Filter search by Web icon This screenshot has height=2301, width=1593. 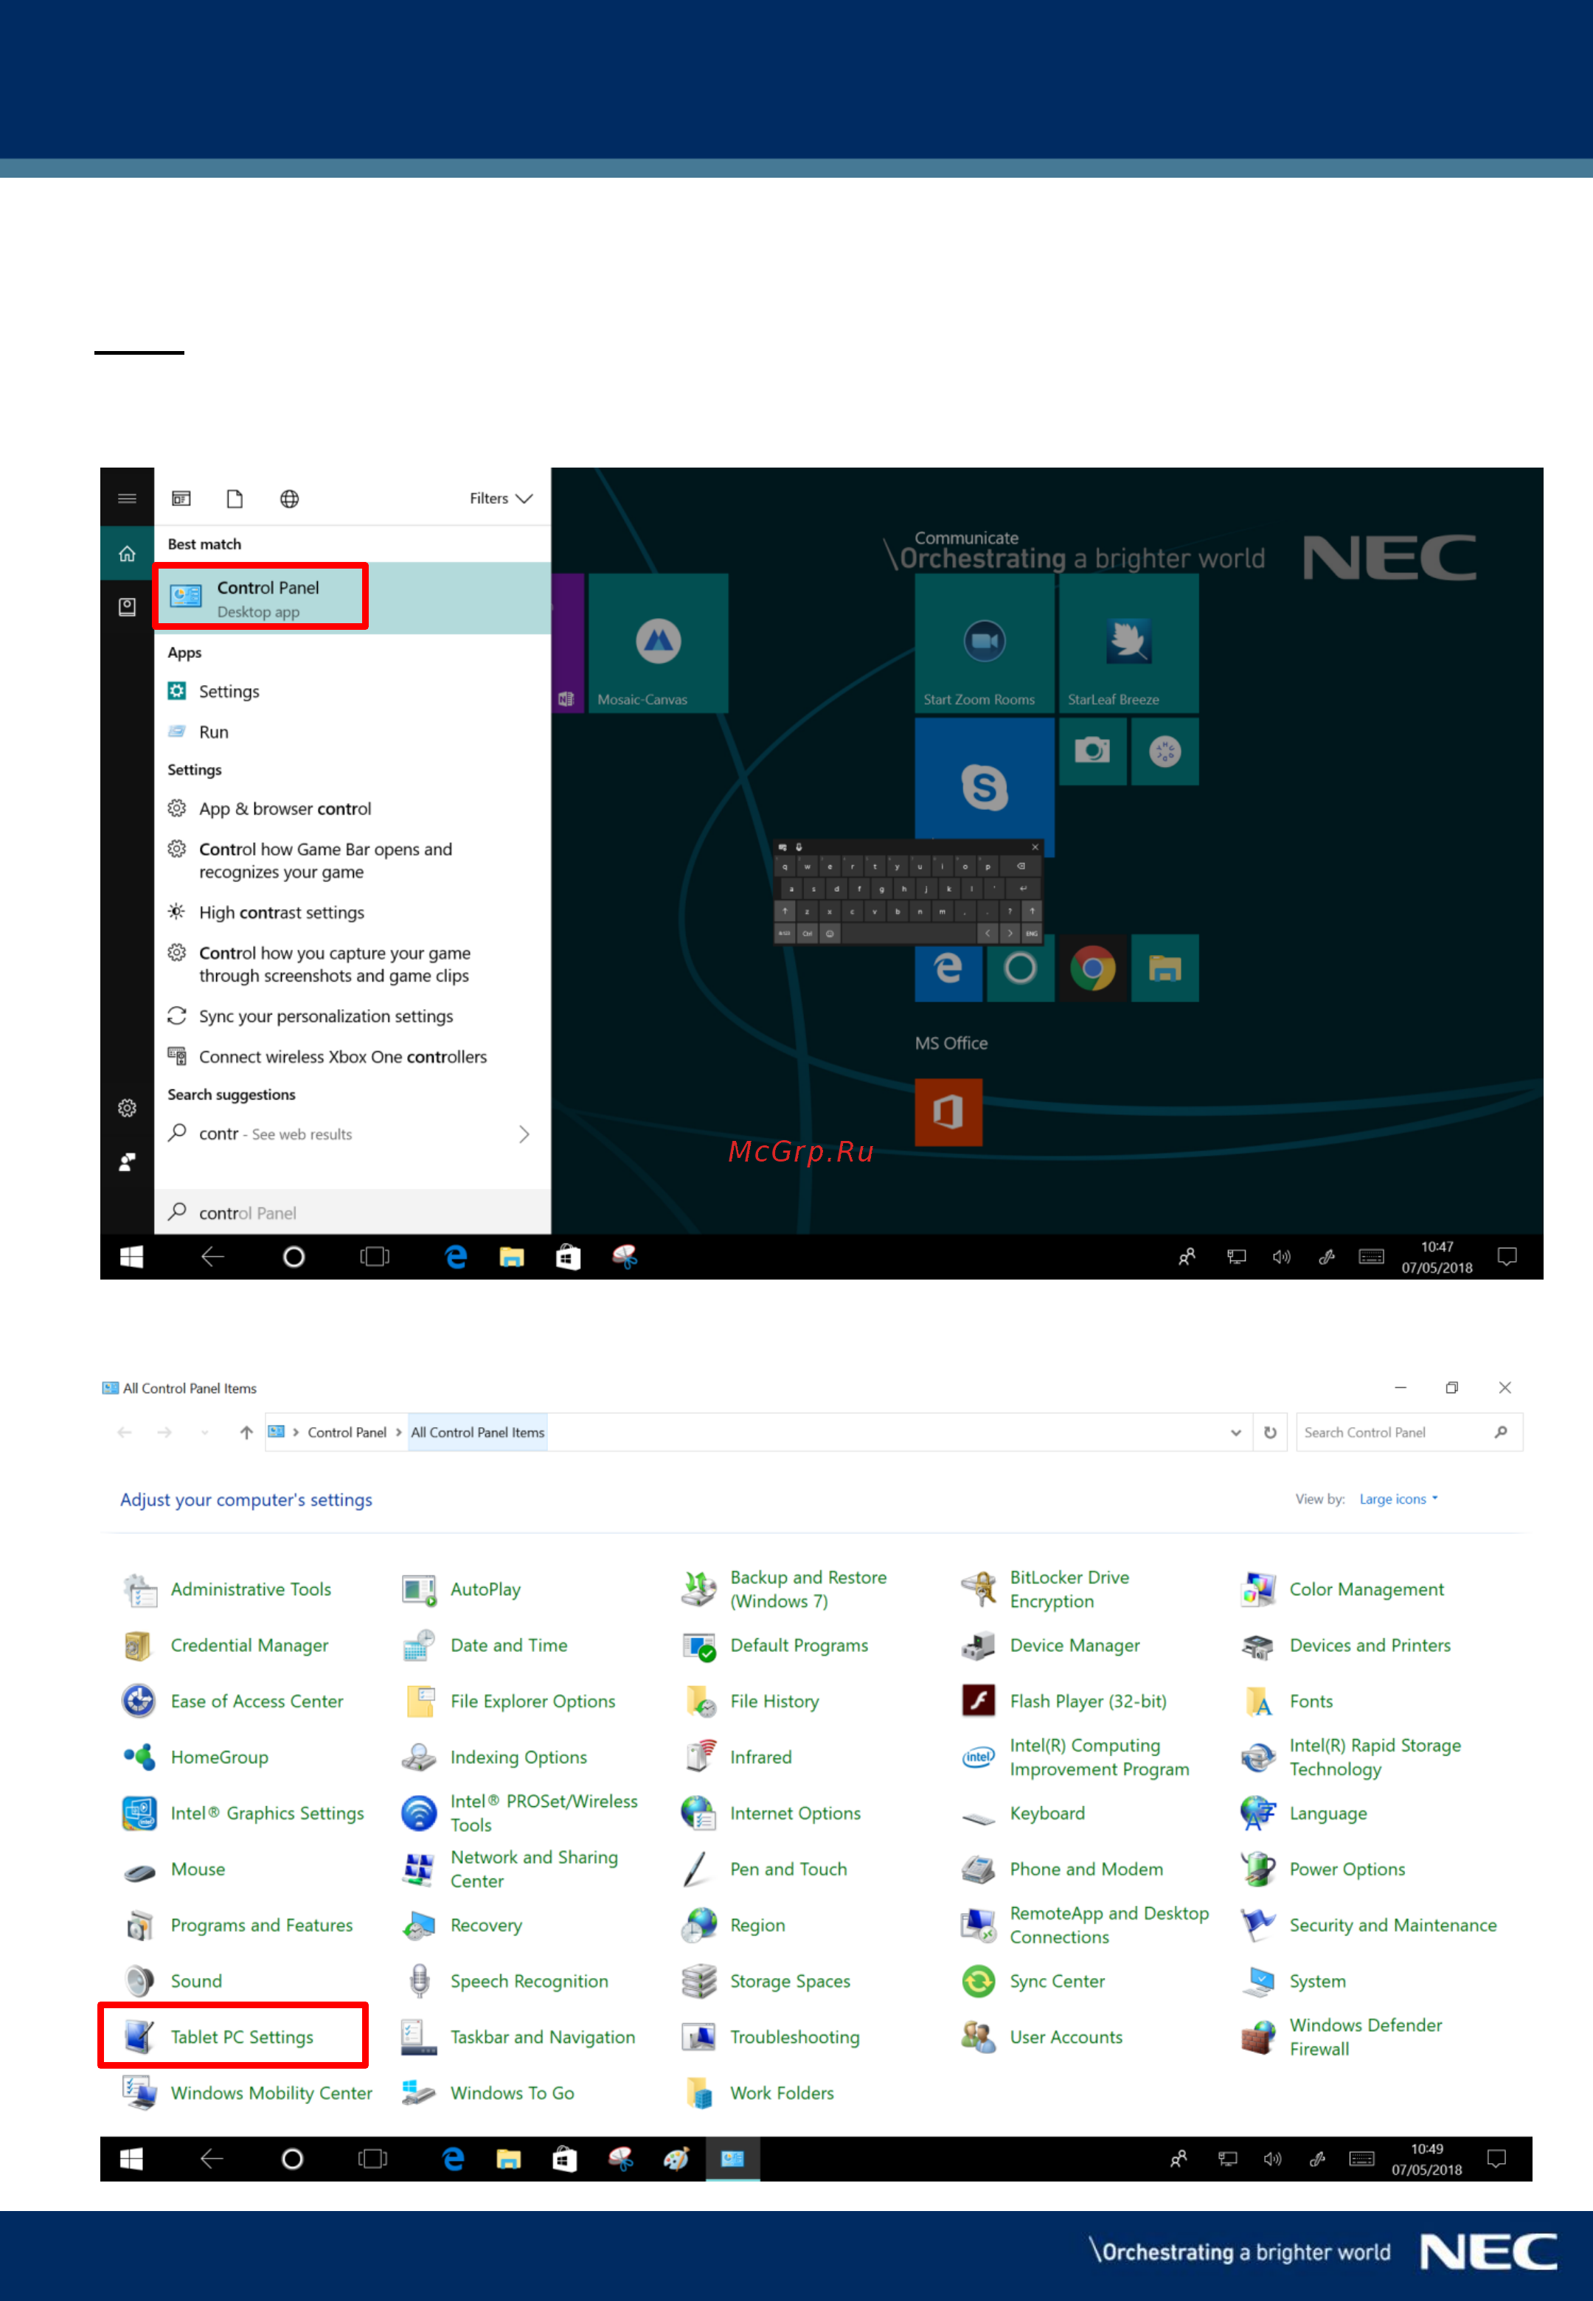289,498
